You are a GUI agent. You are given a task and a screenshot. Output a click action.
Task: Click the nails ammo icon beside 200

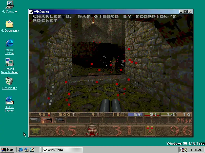tap(74, 114)
